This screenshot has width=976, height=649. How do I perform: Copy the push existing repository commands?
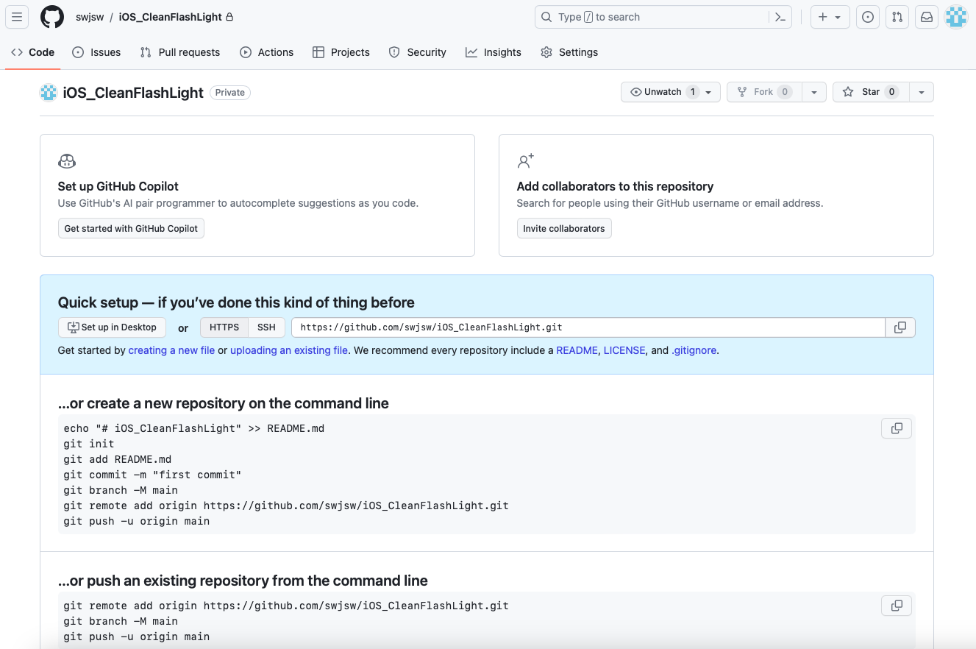pyautogui.click(x=897, y=606)
